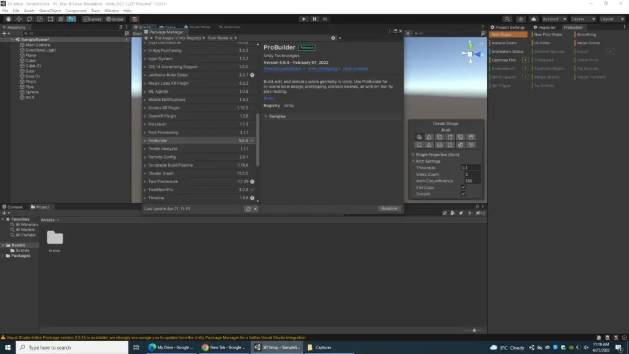
Task: Select the Rotate tool in toolbar
Action: (29, 19)
